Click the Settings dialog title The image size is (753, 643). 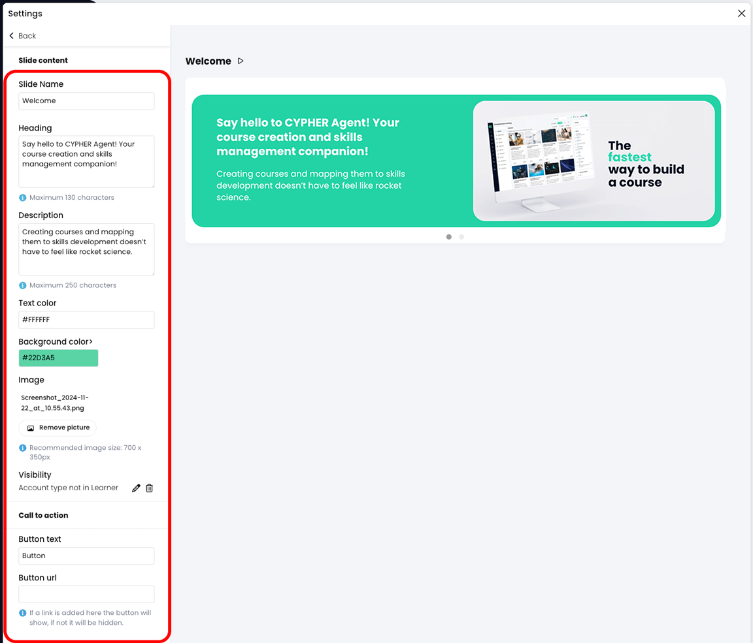coord(25,14)
